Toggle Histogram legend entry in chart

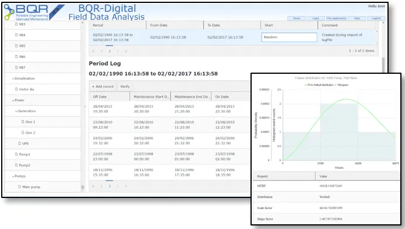tap(341, 85)
